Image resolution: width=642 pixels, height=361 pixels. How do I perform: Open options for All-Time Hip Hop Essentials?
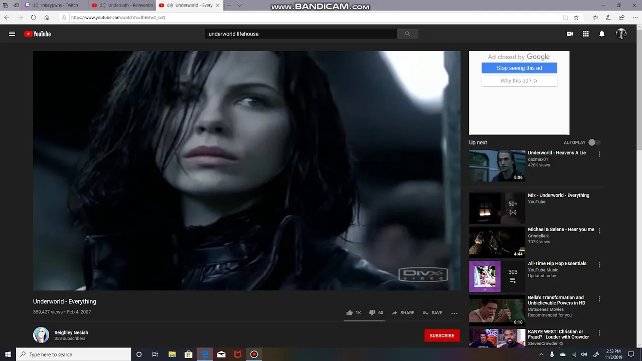pos(599,265)
